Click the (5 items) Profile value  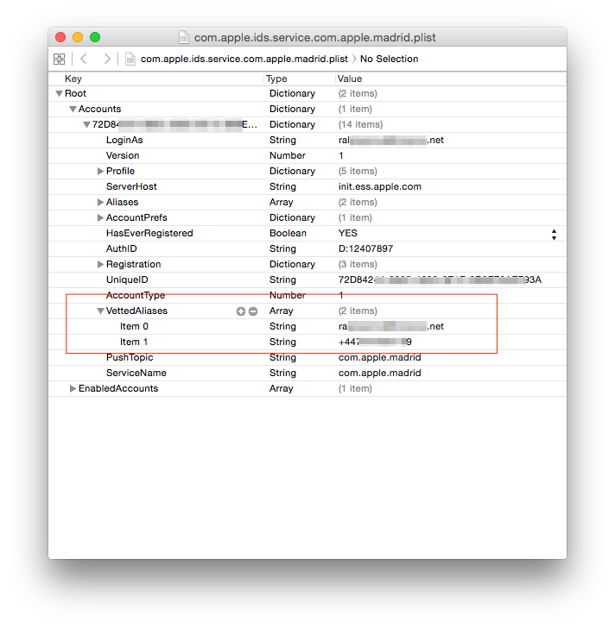pos(358,171)
